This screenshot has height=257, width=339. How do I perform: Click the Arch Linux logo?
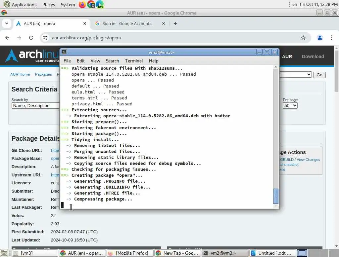point(32,56)
